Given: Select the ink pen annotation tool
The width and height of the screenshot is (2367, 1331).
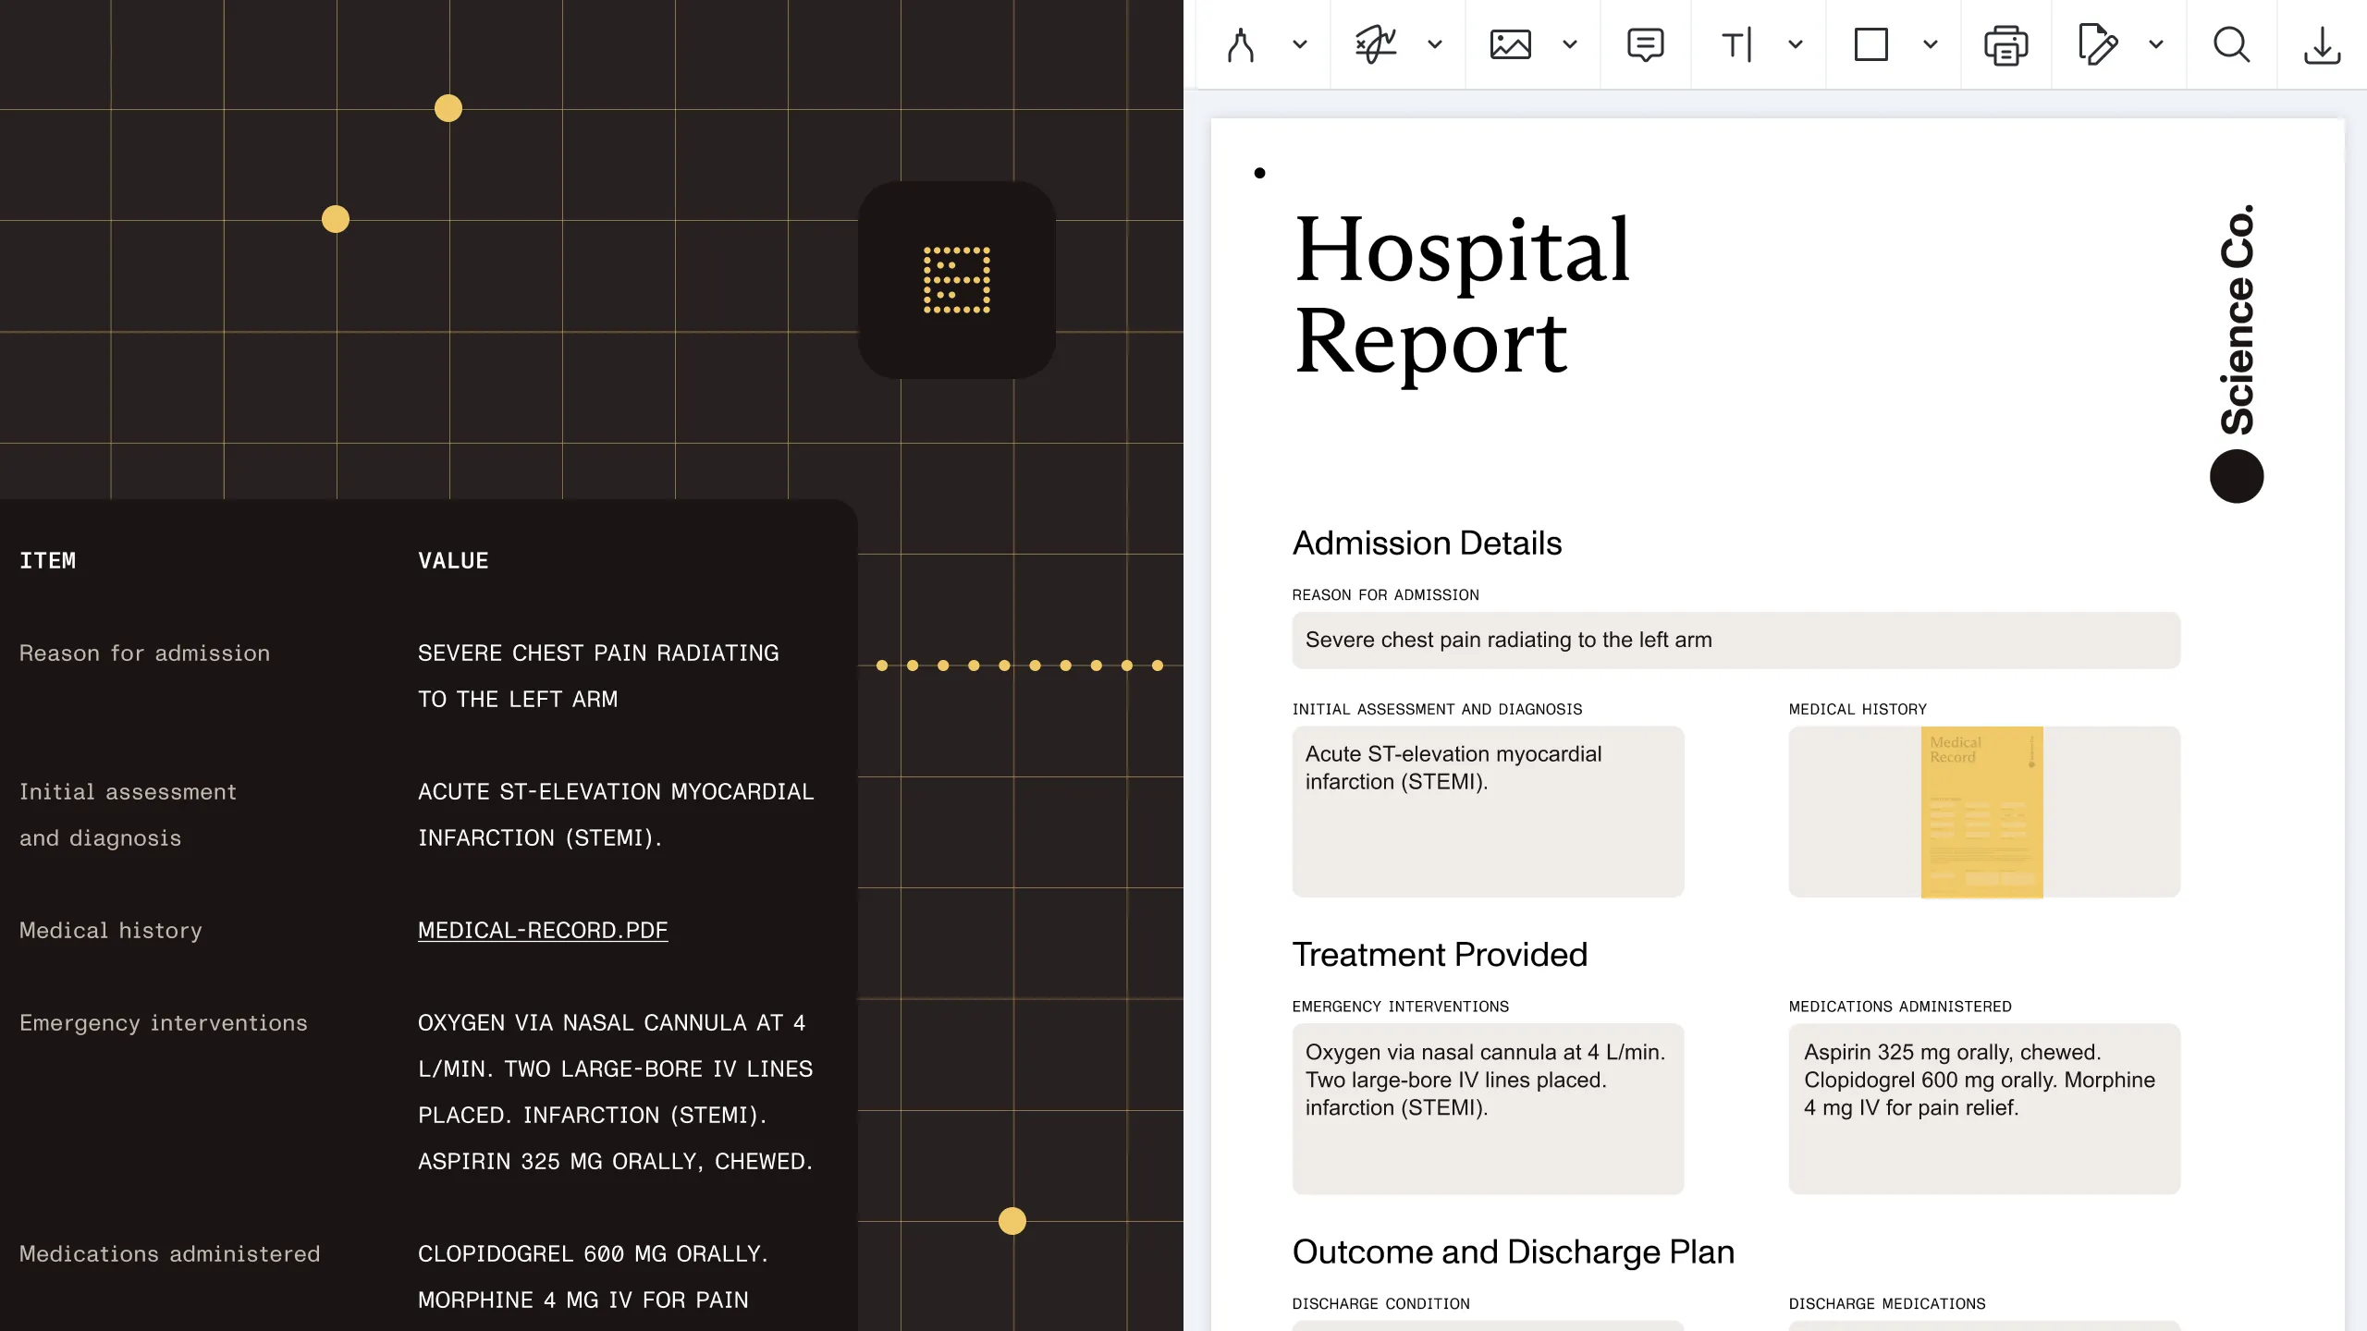Looking at the screenshot, I should click(x=1241, y=44).
